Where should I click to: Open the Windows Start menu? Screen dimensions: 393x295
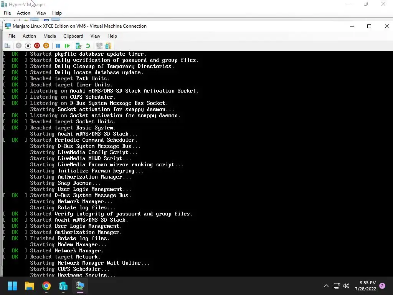(13, 286)
